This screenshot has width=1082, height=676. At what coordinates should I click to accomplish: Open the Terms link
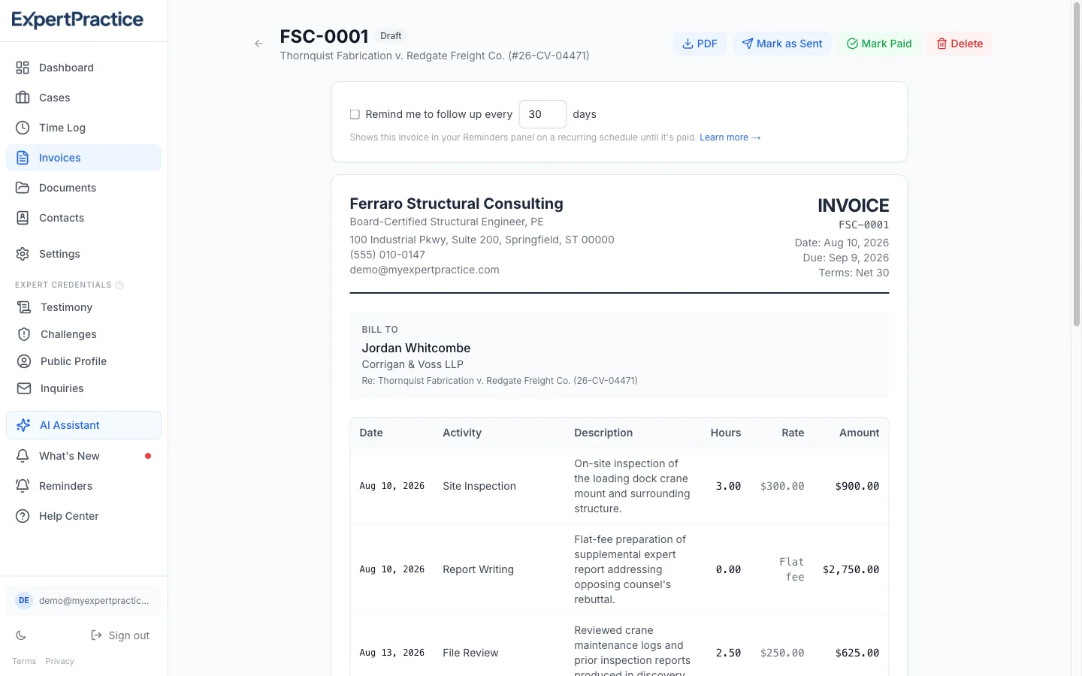24,662
